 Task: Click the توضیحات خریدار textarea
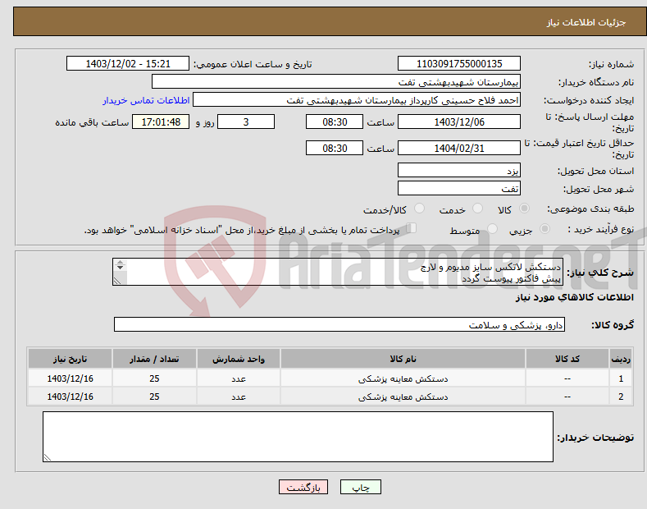pos(298,437)
